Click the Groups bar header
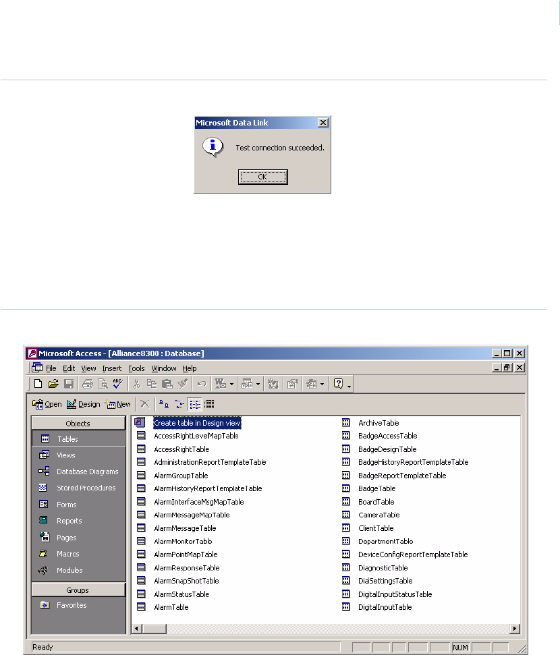Image resolution: width=560 pixels, height=655 pixels. pyautogui.click(x=78, y=590)
